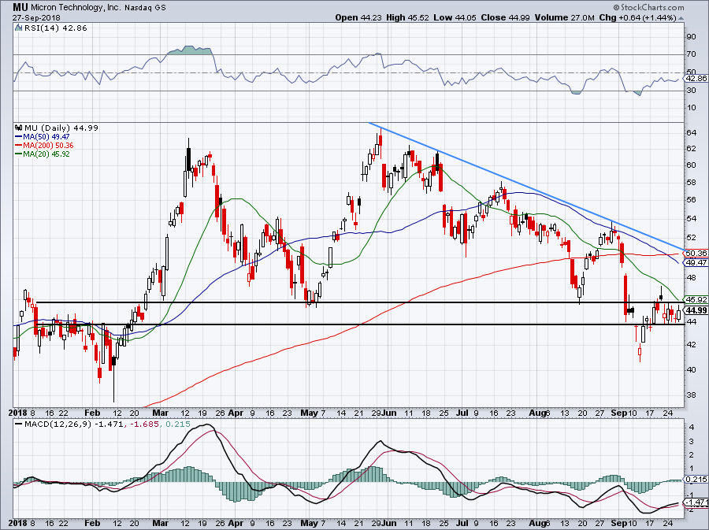709x530 pixels.
Task: Click the 48 label on the price axis
Action: 691,278
